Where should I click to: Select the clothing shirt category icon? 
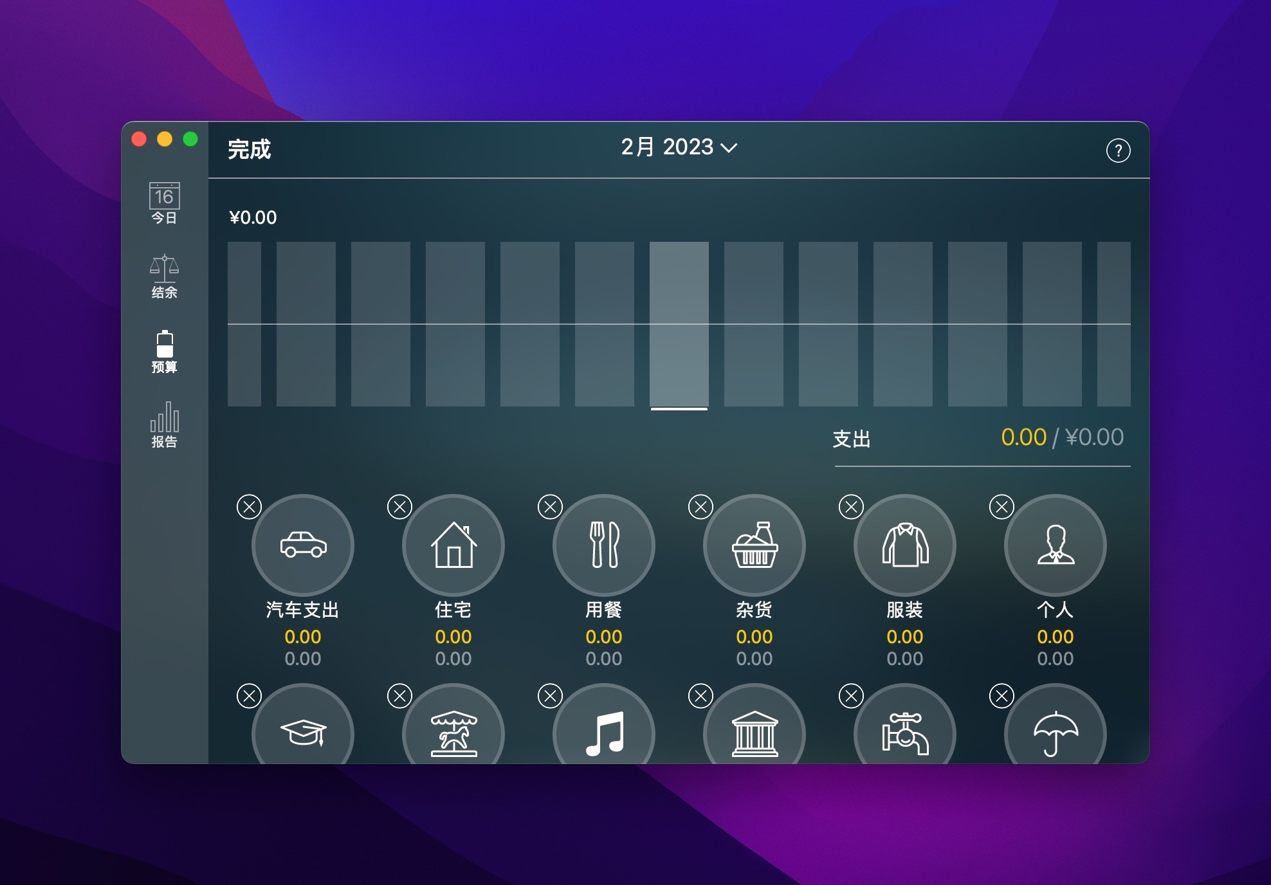coord(905,545)
